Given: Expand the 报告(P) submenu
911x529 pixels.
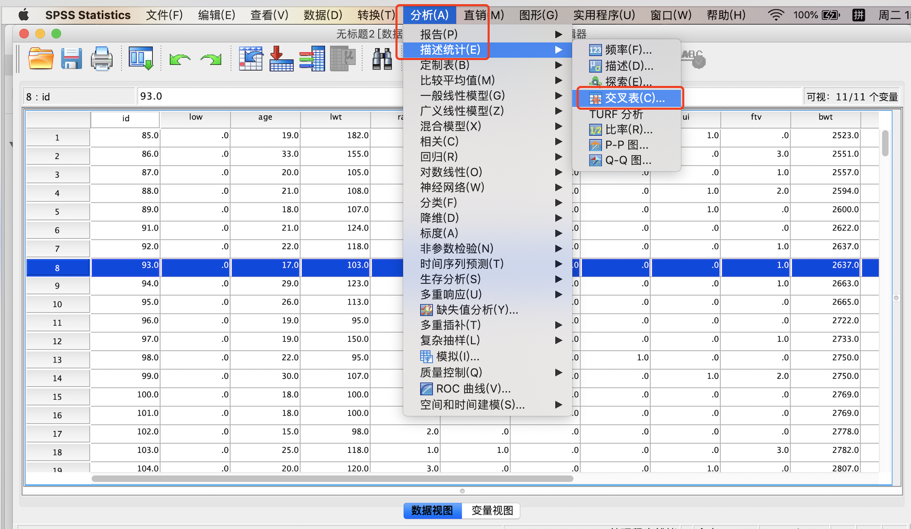Looking at the screenshot, I should (x=488, y=34).
